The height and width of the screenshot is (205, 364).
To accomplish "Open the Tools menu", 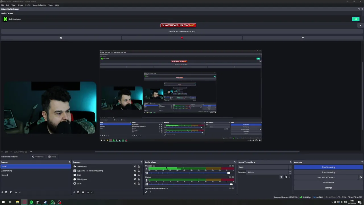I will [51, 5].
